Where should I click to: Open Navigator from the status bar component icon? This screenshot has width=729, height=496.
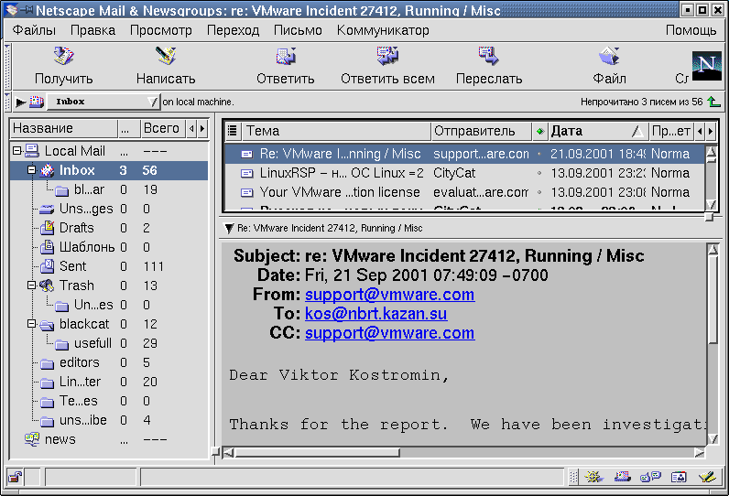[593, 477]
